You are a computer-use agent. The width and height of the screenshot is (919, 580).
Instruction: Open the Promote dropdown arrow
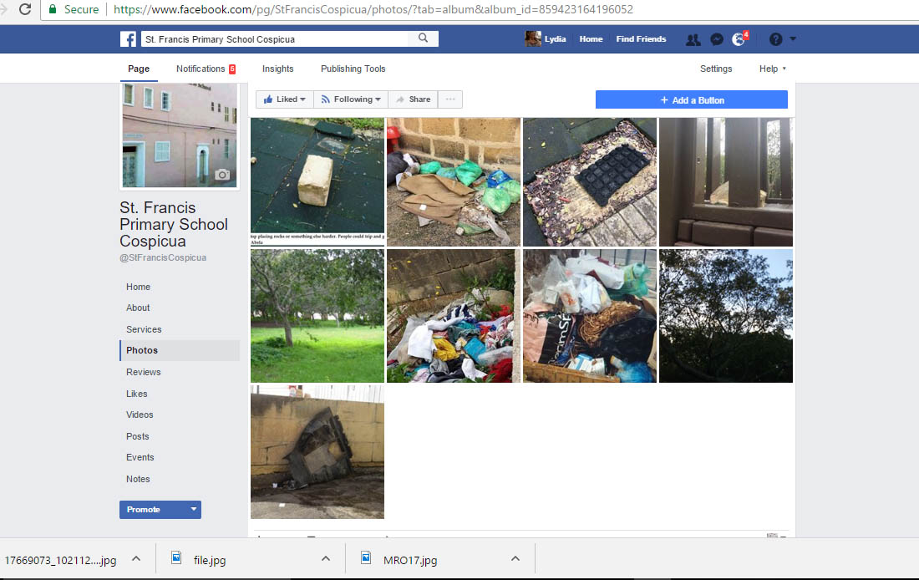click(194, 510)
